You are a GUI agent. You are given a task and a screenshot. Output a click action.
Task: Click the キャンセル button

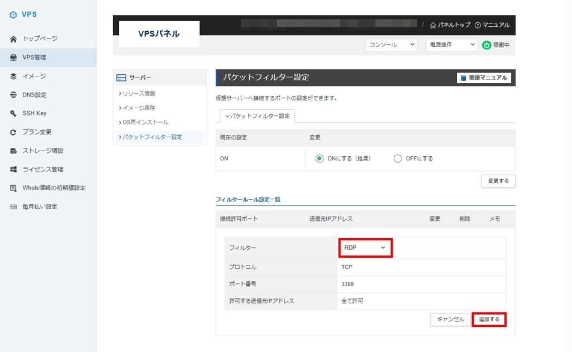450,320
